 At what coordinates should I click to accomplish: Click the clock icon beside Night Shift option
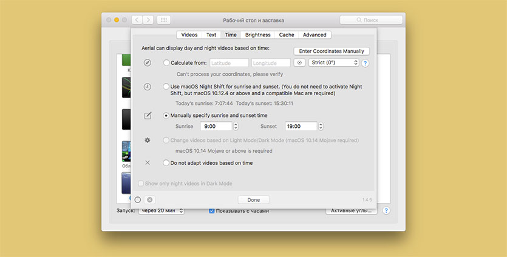tap(147, 87)
